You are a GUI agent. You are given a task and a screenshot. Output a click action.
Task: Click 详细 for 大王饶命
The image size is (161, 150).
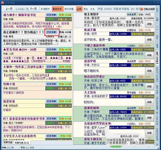149,102
